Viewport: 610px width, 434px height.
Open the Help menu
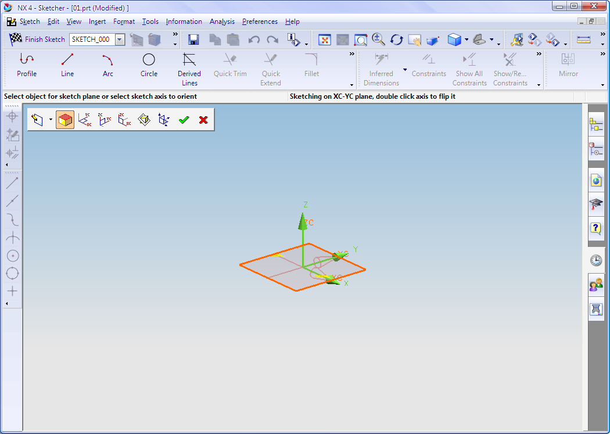click(x=292, y=21)
